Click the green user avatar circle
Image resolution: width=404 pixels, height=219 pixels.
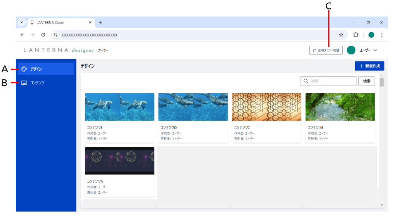pyautogui.click(x=351, y=50)
